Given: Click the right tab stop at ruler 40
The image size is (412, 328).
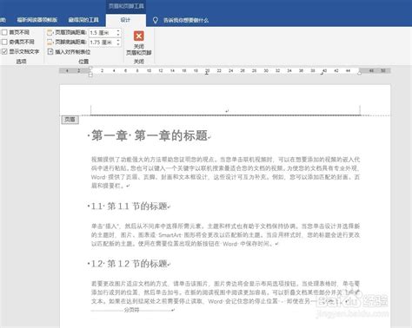Looking at the screenshot, I should [322, 74].
